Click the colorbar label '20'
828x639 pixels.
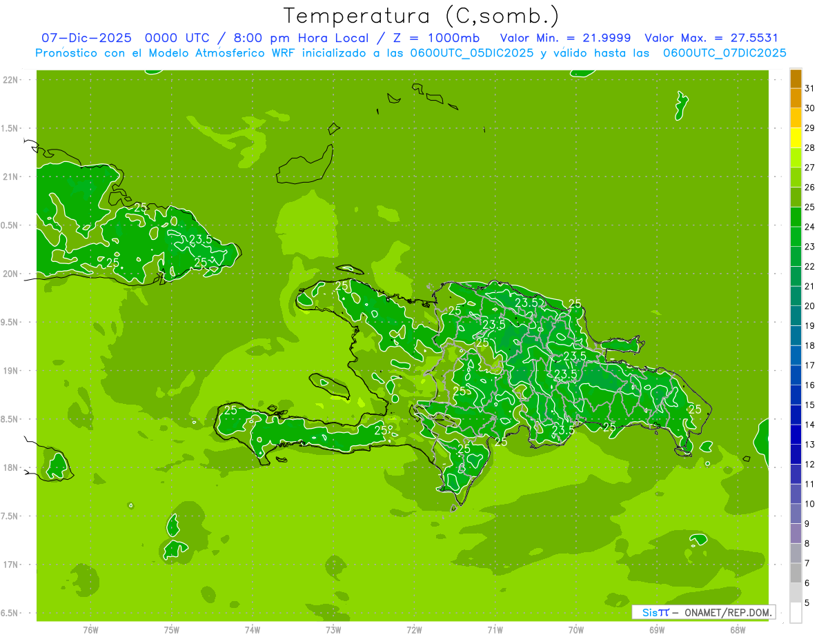tap(810, 306)
